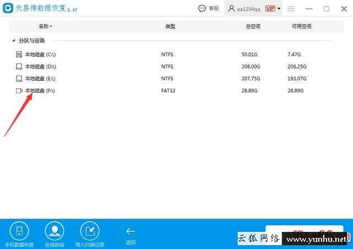Click the 失易得数据恢复 app logo icon

pos(8,8)
